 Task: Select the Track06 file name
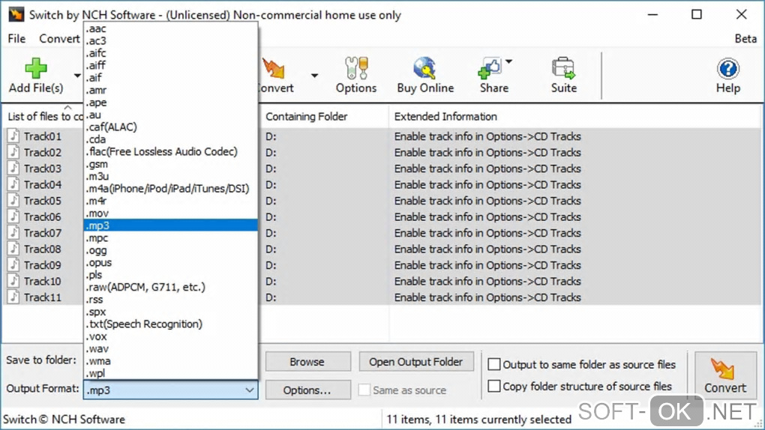[x=43, y=217]
